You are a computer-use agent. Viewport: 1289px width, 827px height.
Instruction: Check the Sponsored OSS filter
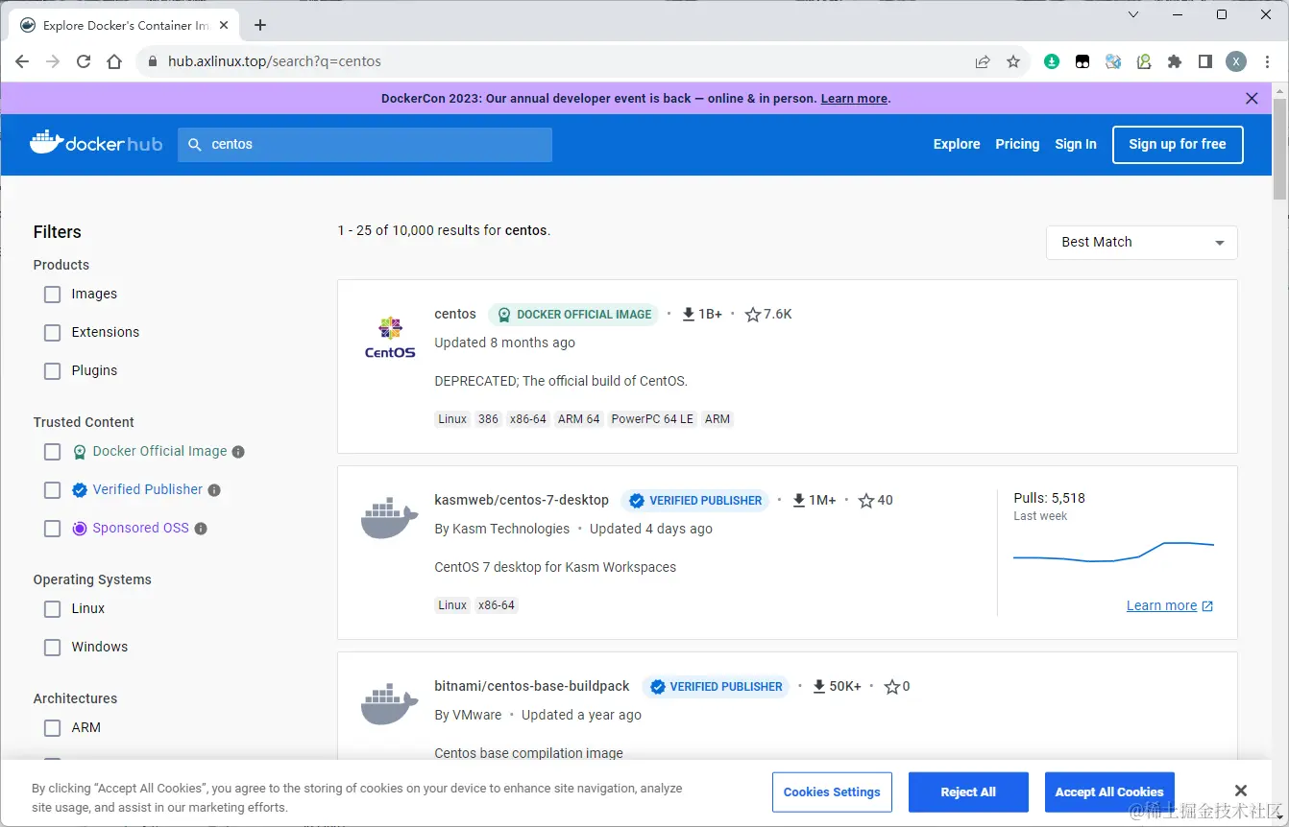coord(53,529)
